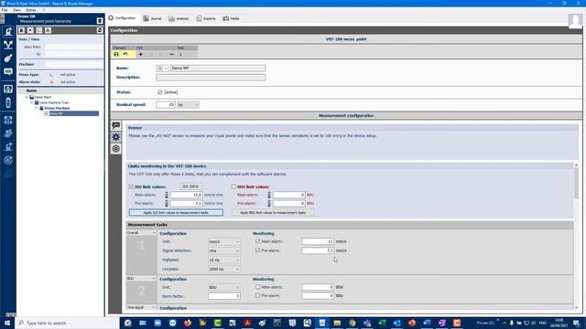Open the handheld device icon in left sidebar

coord(8,102)
